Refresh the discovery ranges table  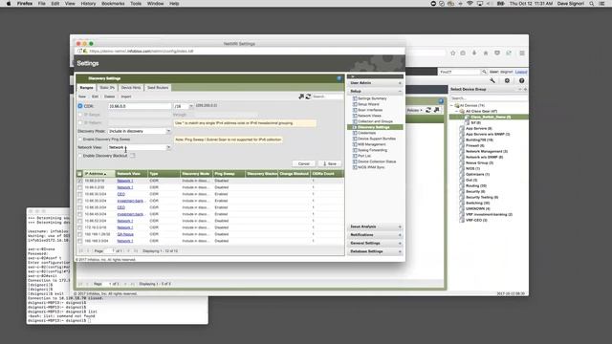point(308,97)
